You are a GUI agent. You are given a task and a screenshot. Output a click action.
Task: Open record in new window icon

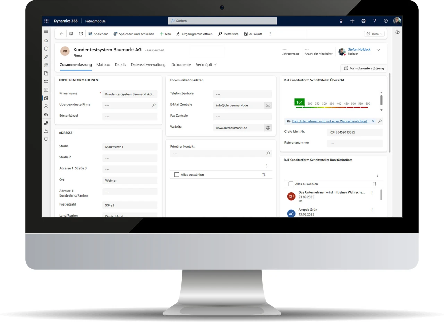coord(81,34)
